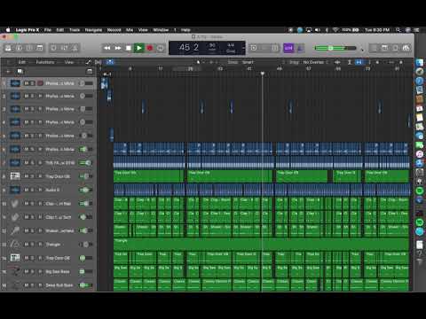Image resolution: width=426 pixels, height=319 pixels.
Task: Click the shaker icon on track 12
Action: (15, 230)
